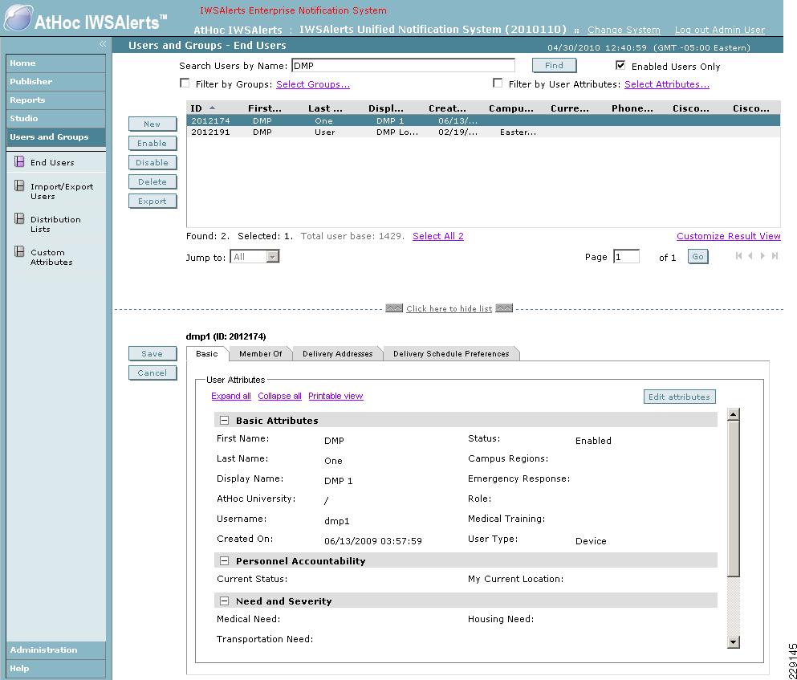Click the Import/Export Users sidebar icon
Viewport: 797px width, 680px height.
19,185
